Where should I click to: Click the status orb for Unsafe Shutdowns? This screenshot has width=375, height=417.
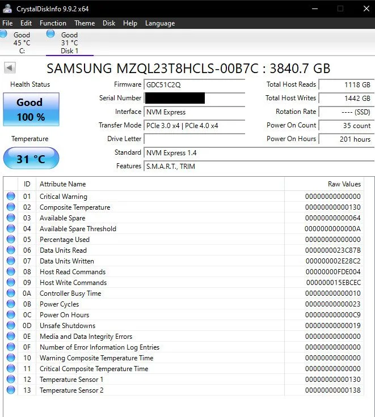pyautogui.click(x=11, y=325)
